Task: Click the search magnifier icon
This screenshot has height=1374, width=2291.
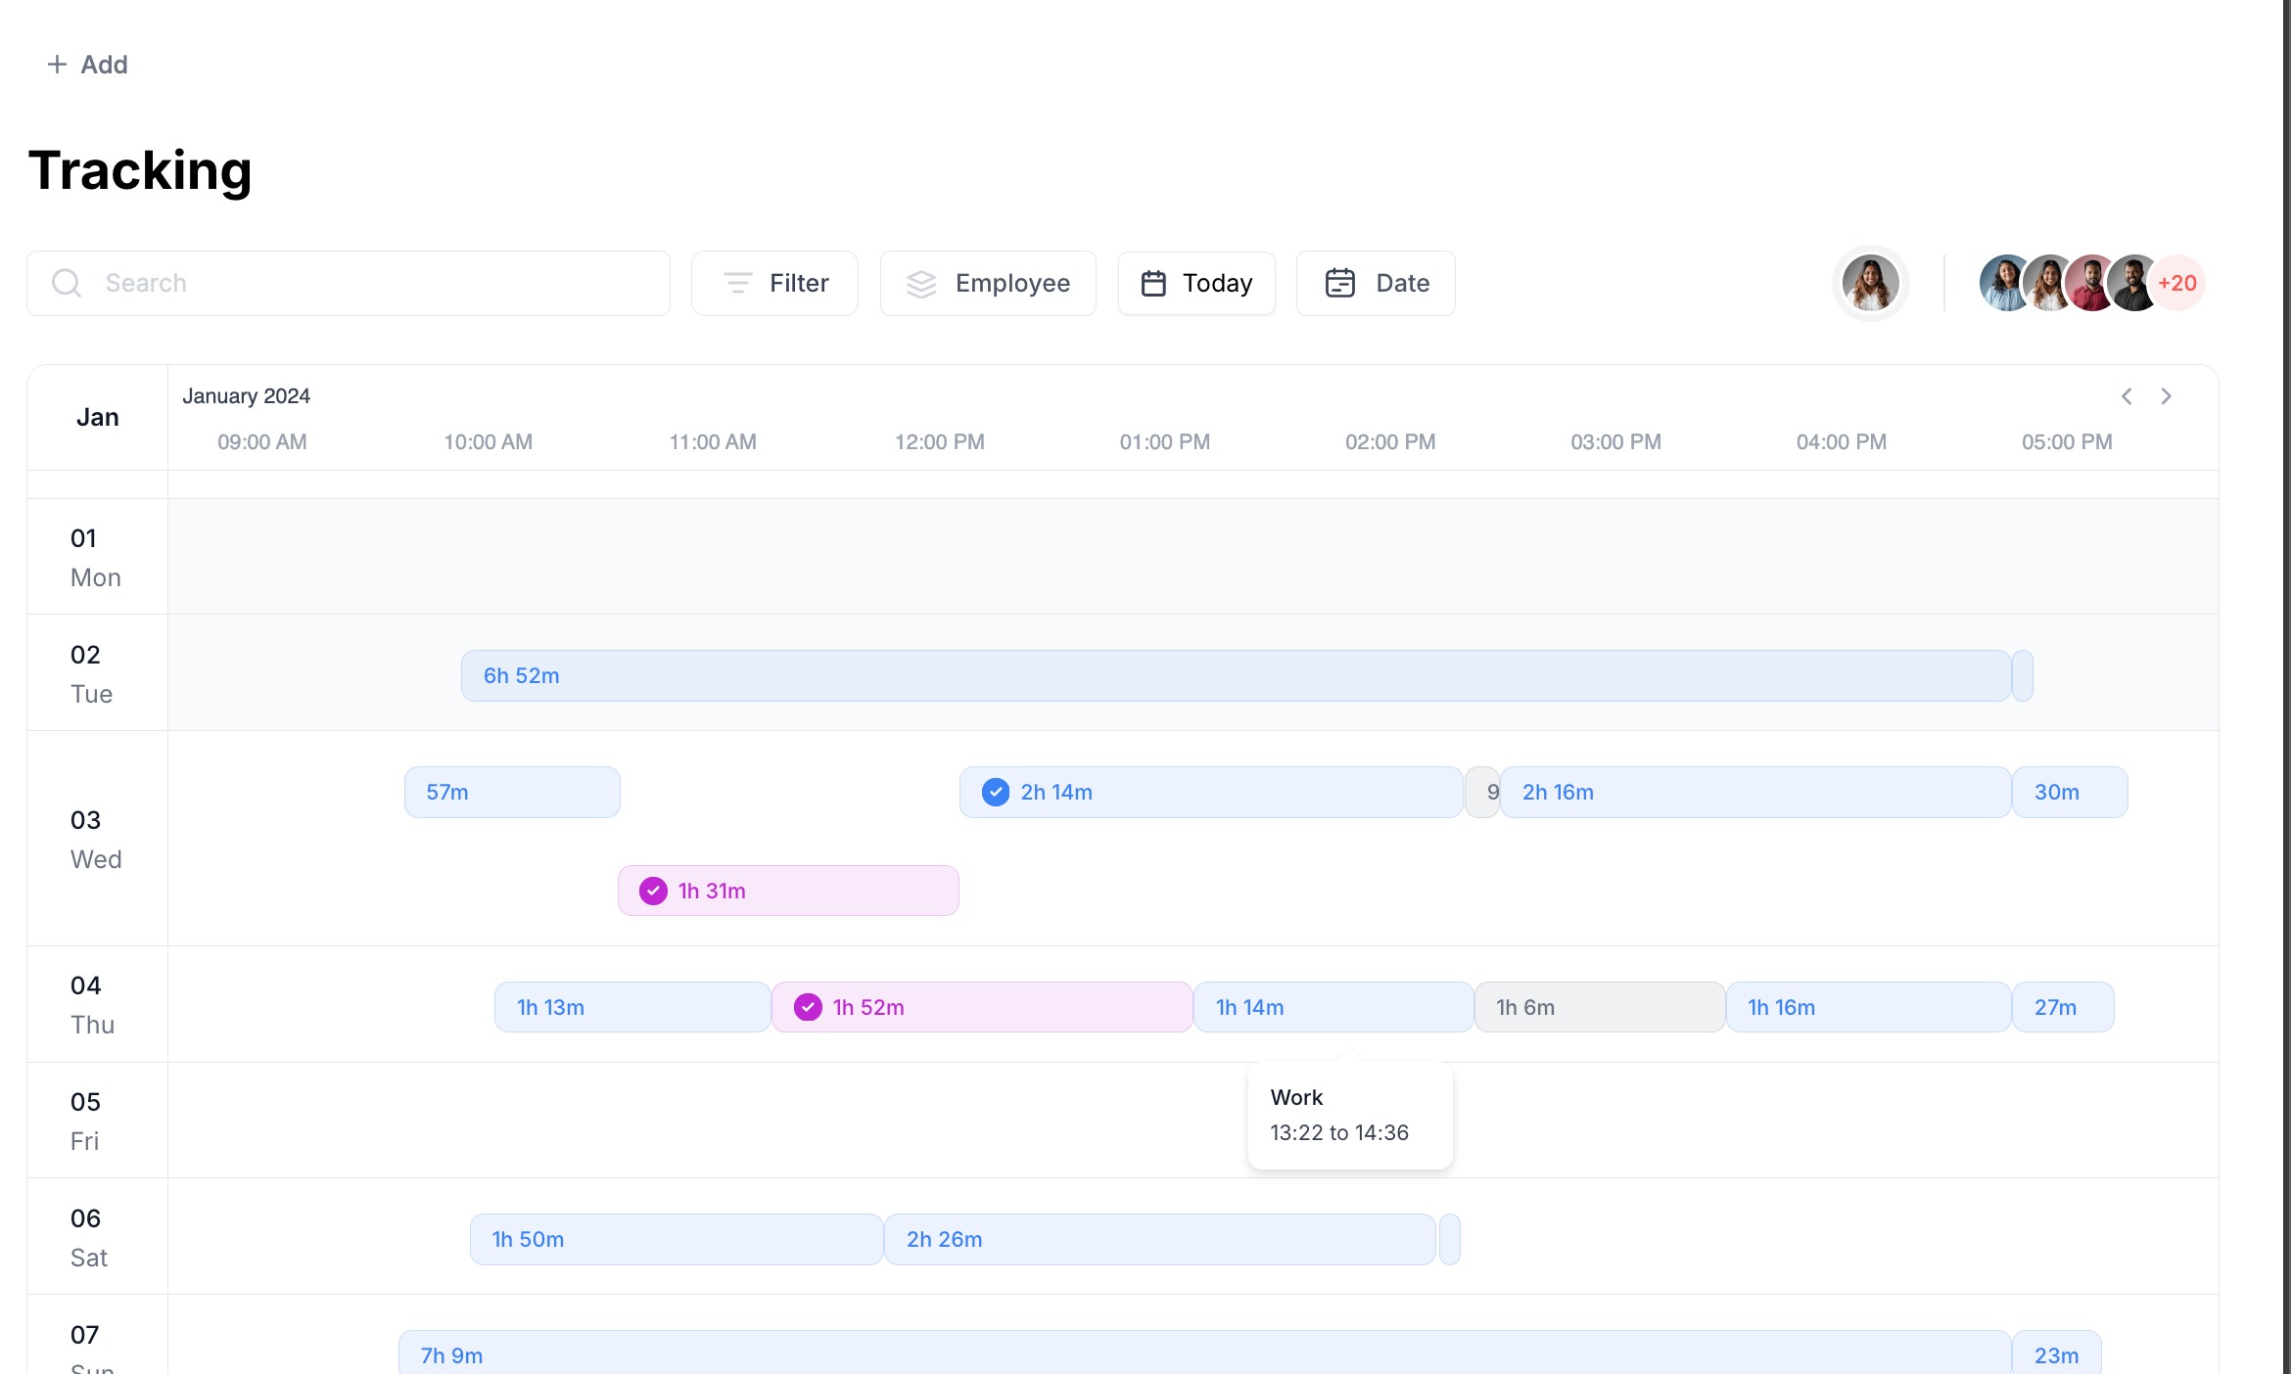Action: (x=67, y=283)
